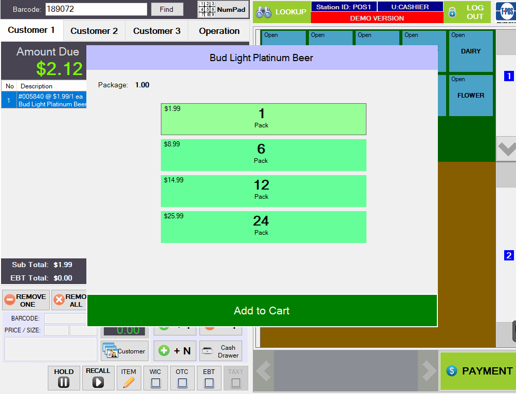Select the 1 Pack $1.99 option
The image size is (516, 394).
click(263, 119)
